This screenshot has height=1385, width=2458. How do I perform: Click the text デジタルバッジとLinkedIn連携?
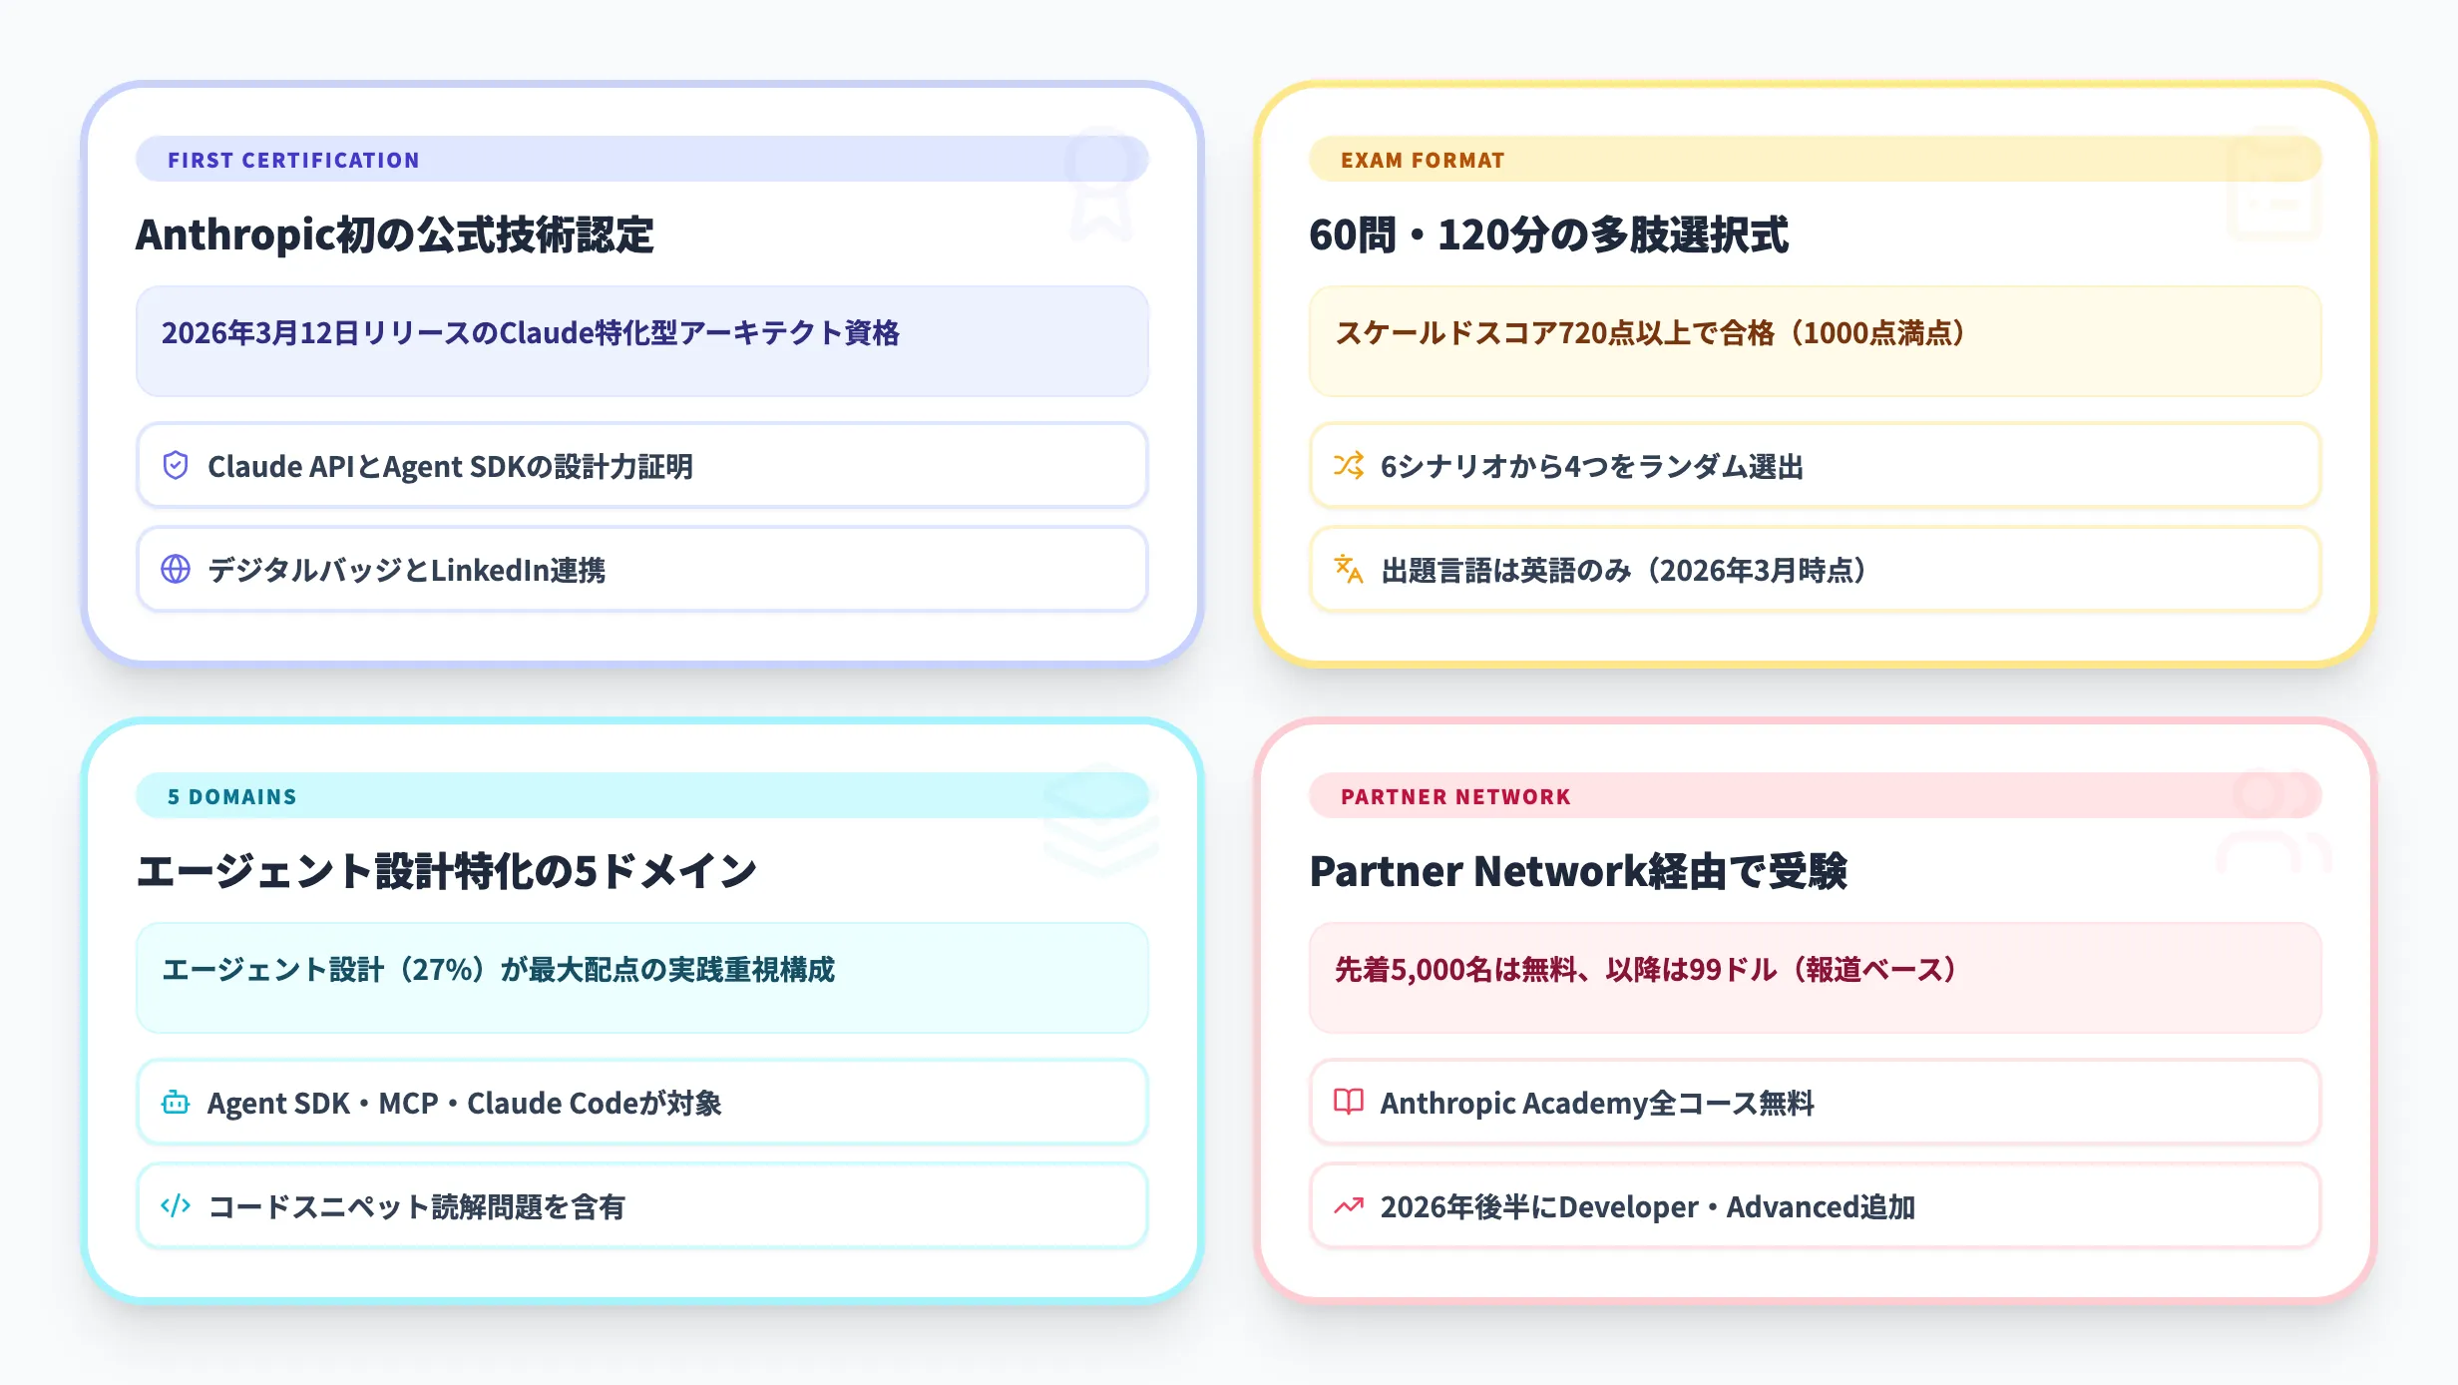click(x=406, y=570)
